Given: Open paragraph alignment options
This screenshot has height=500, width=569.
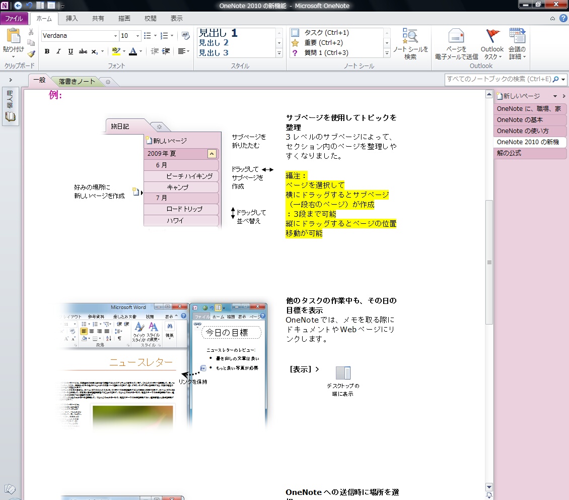Looking at the screenshot, I should pyautogui.click(x=184, y=51).
